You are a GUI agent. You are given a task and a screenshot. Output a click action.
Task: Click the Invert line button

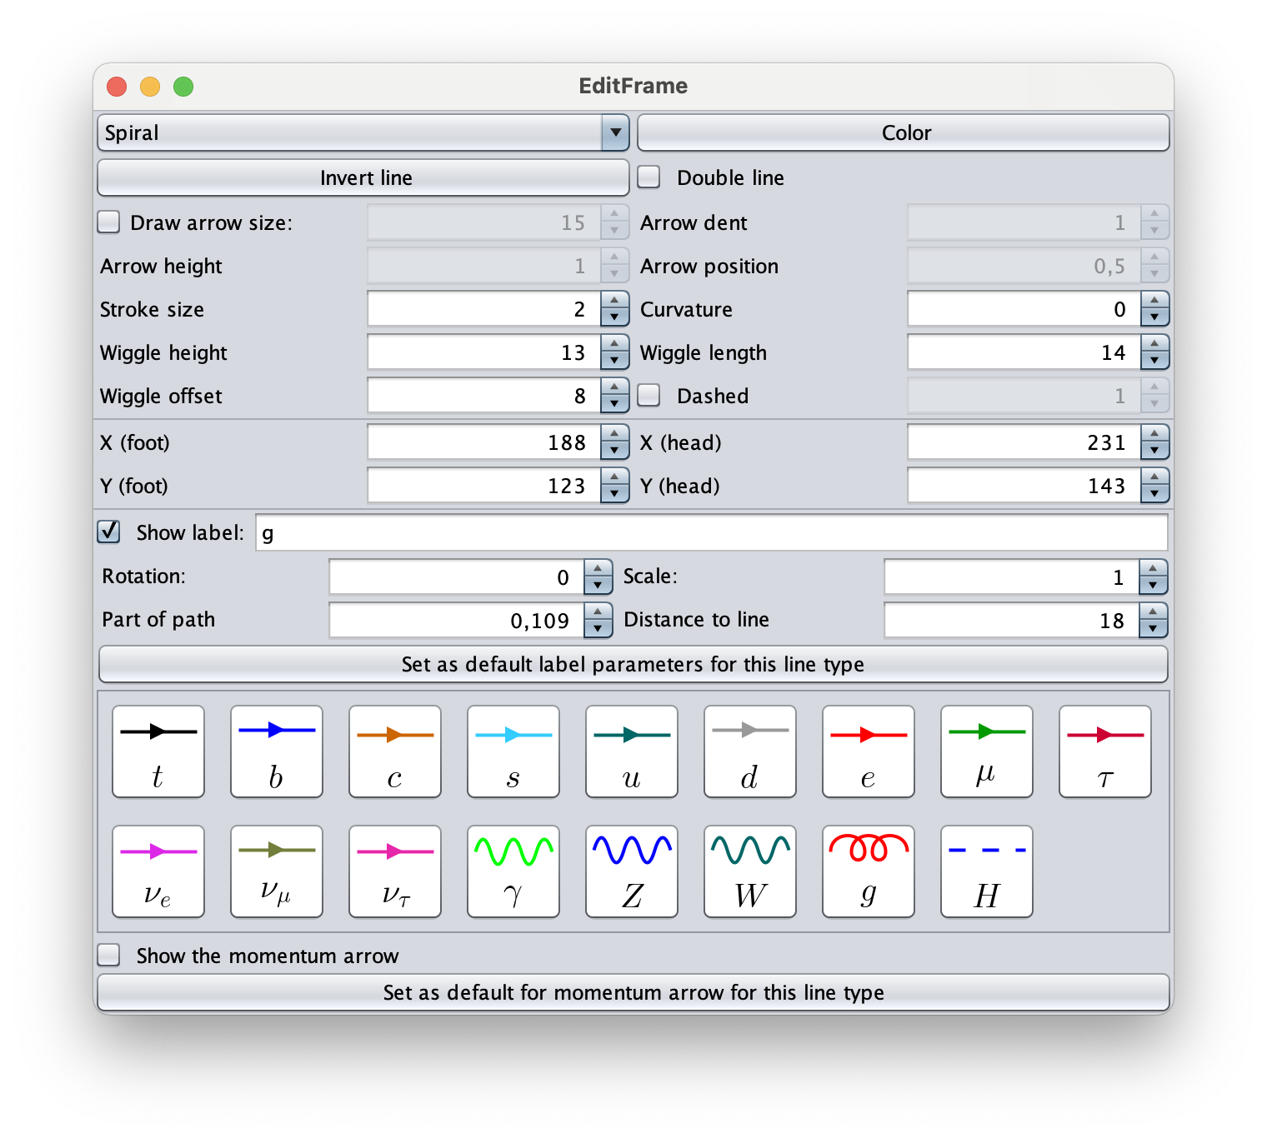point(363,177)
